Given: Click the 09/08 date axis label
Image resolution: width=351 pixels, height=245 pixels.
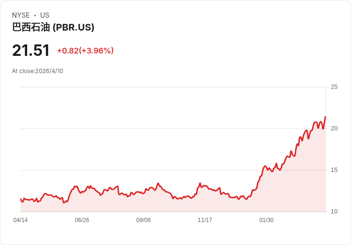Looking at the screenshot, I should [x=144, y=220].
